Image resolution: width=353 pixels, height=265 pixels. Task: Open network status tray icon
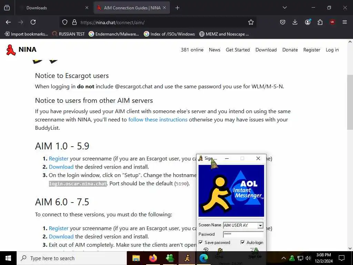pos(300,258)
